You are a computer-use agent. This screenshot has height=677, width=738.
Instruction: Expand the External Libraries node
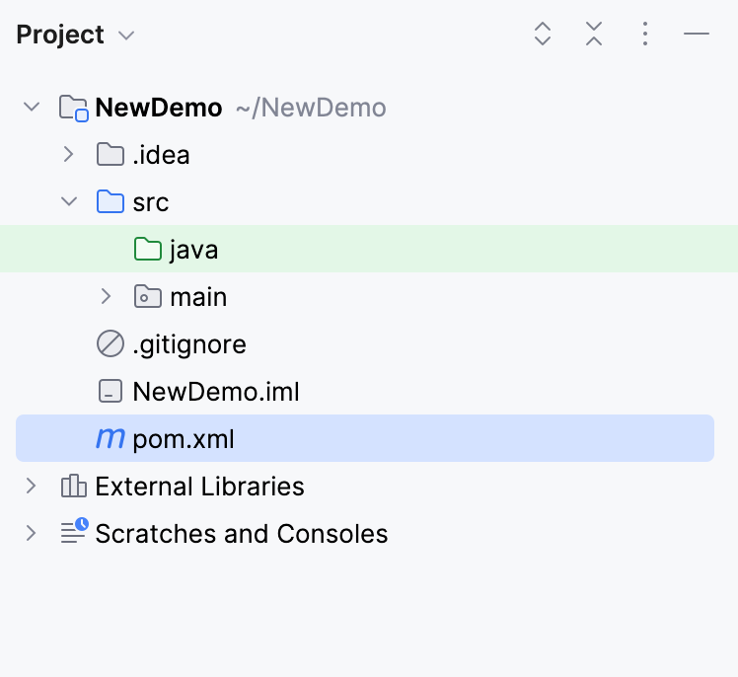[x=32, y=486]
